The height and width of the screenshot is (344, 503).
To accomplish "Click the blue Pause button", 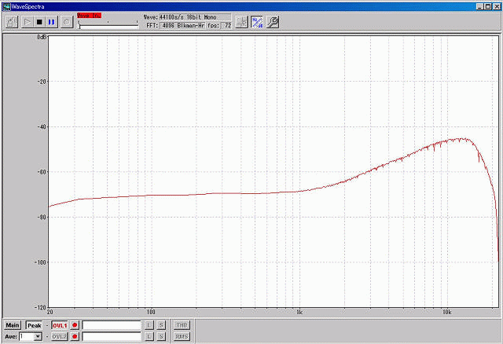I will (52, 22).
